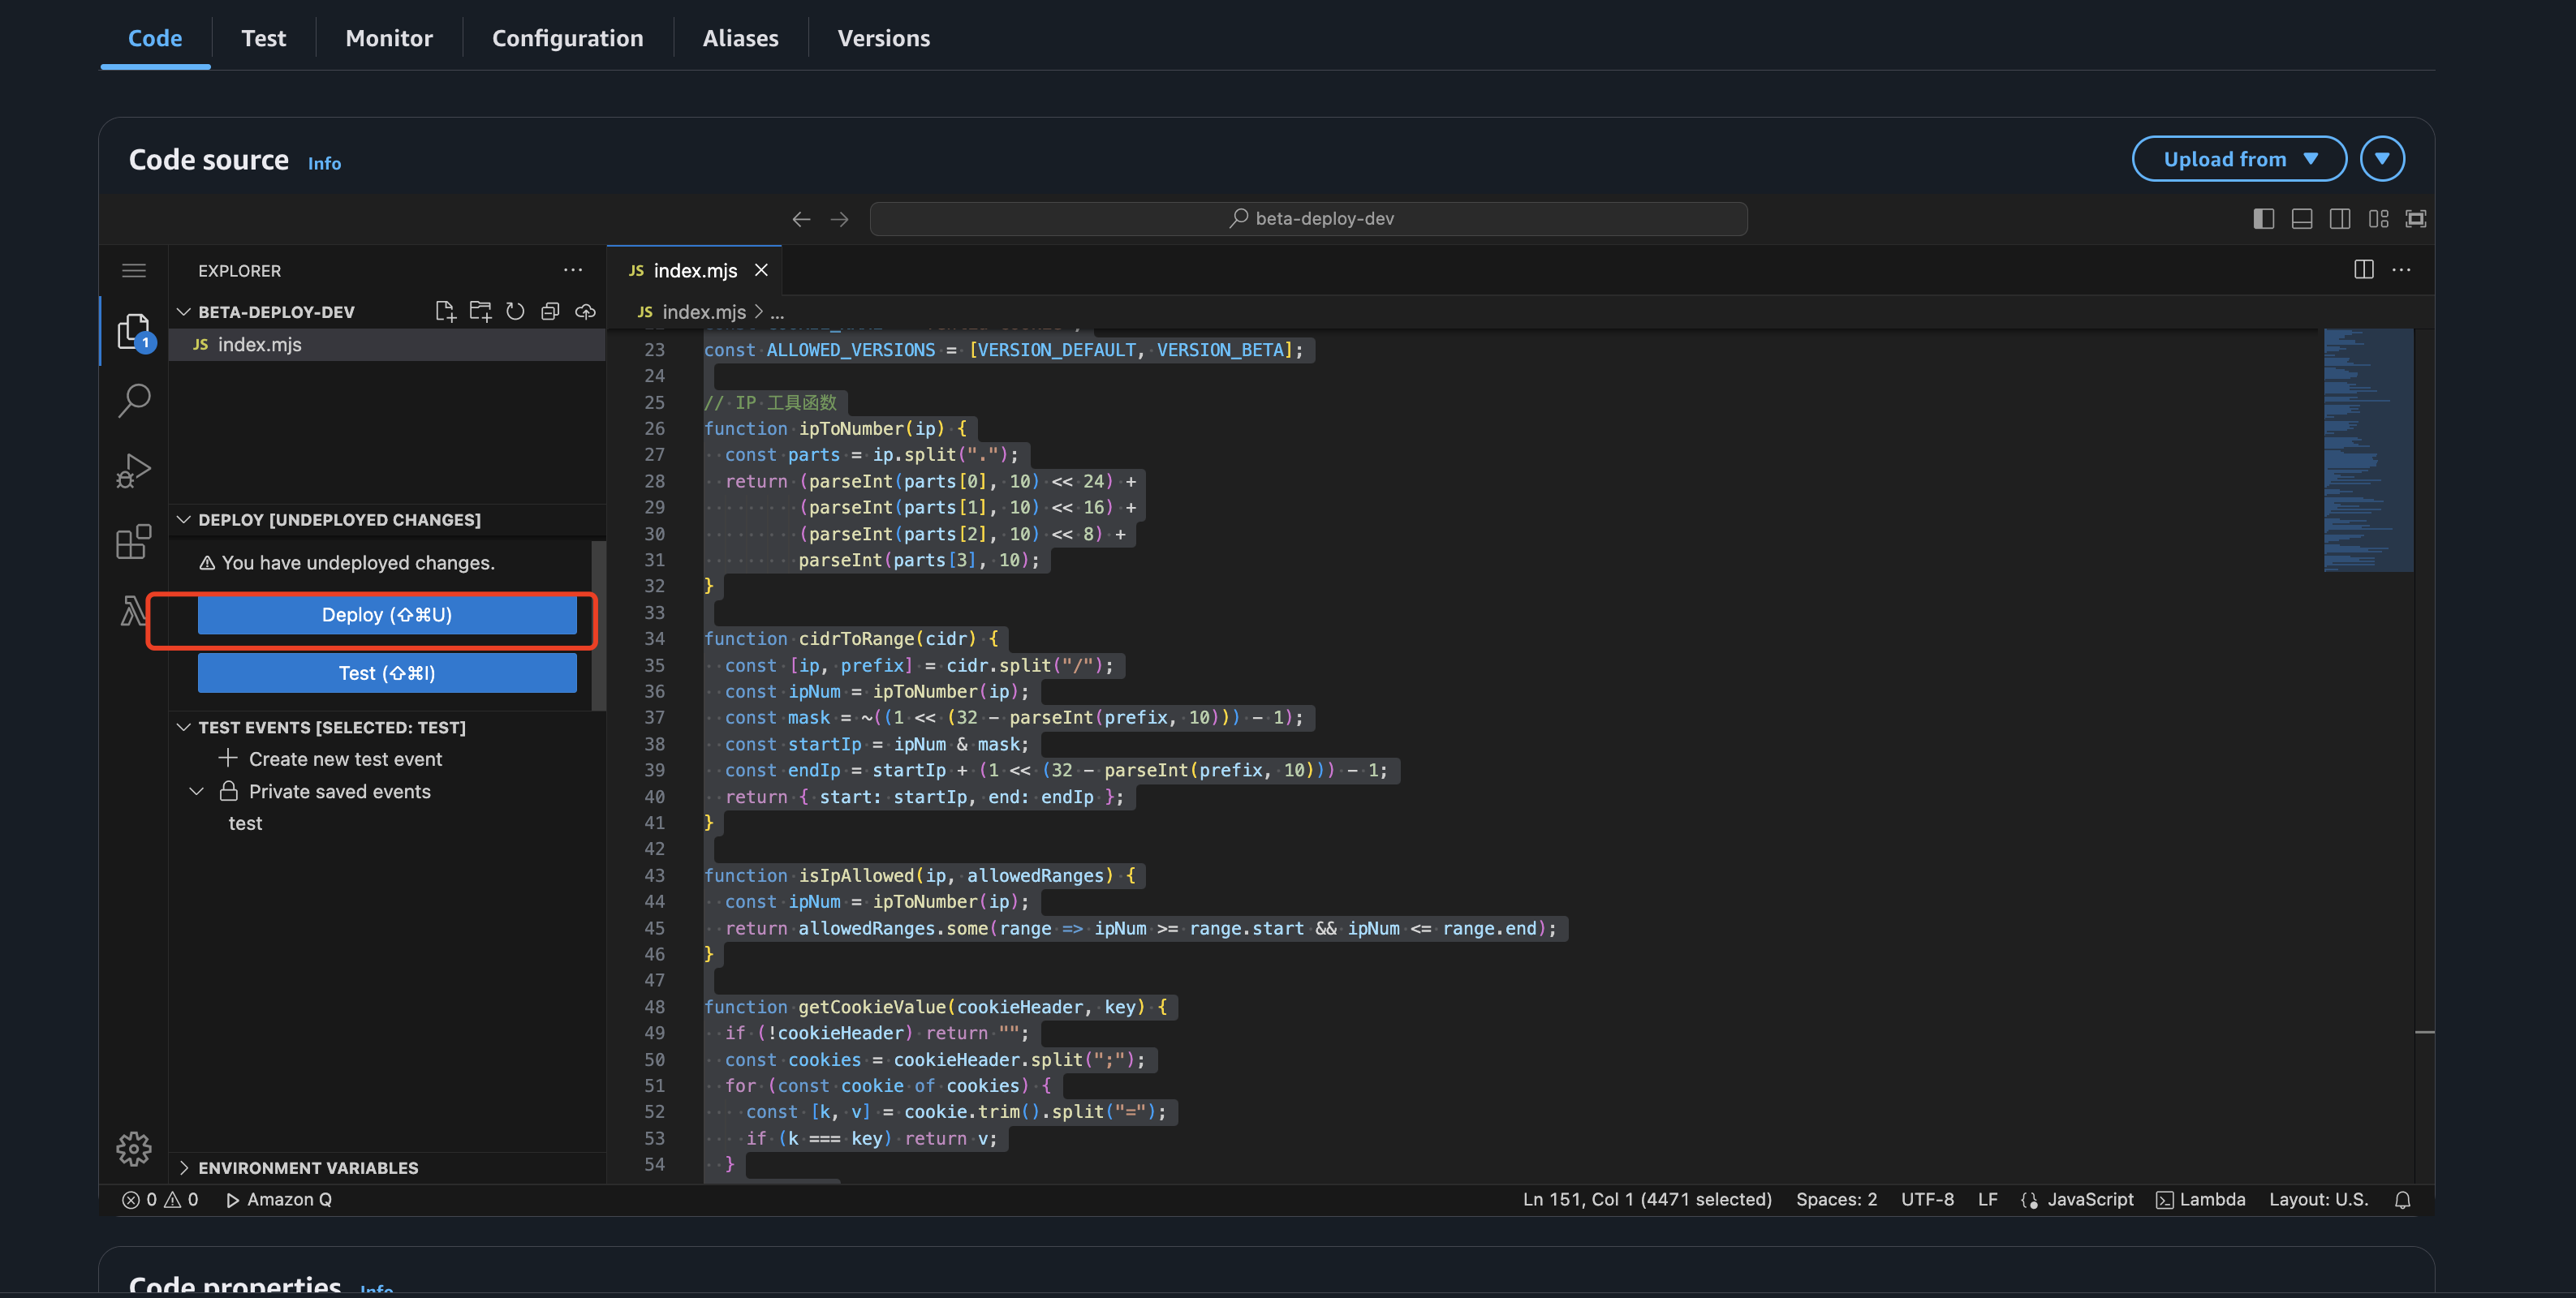
Task: Open the Extensions view icon
Action: pos(134,542)
